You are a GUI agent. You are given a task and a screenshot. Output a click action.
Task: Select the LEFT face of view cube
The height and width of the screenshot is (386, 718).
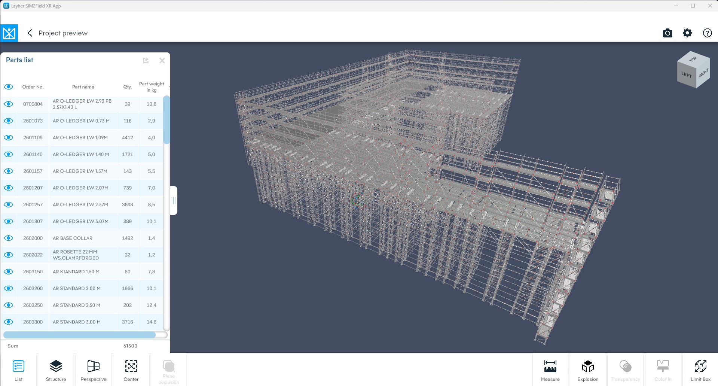(686, 75)
